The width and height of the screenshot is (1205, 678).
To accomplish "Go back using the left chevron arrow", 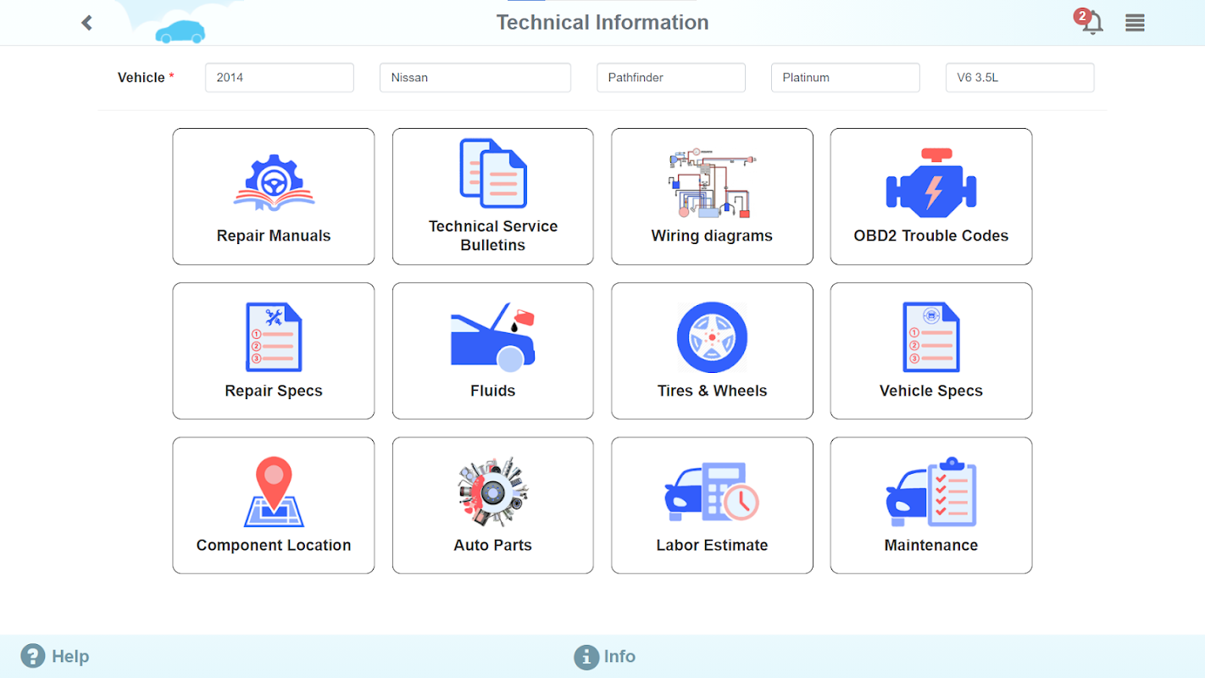I will (x=86, y=23).
